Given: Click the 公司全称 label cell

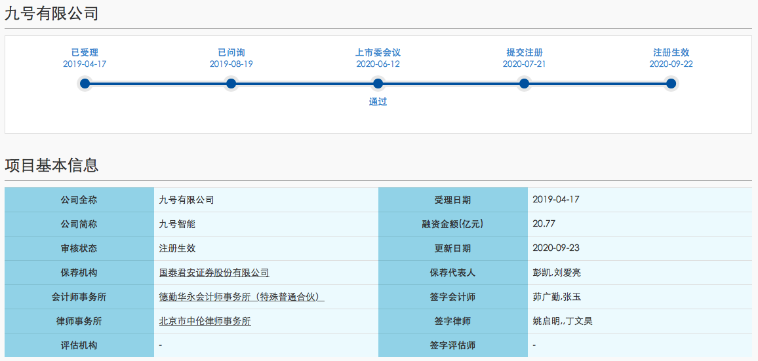Looking at the screenshot, I should tap(79, 200).
